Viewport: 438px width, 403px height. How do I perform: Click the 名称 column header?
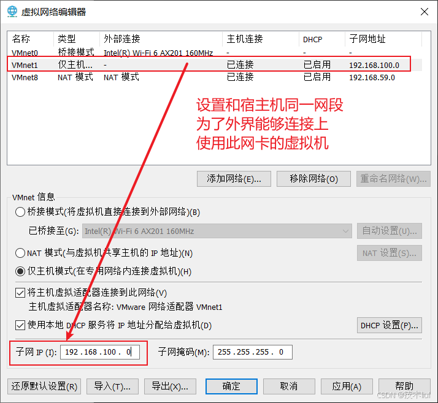pos(31,39)
